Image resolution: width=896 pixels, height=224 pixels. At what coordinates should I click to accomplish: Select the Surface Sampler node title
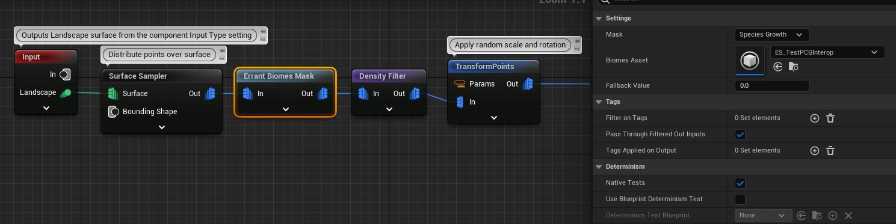coord(138,76)
